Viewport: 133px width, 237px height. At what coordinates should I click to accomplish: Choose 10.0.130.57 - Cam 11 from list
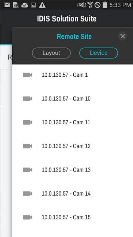(x=73, y=122)
